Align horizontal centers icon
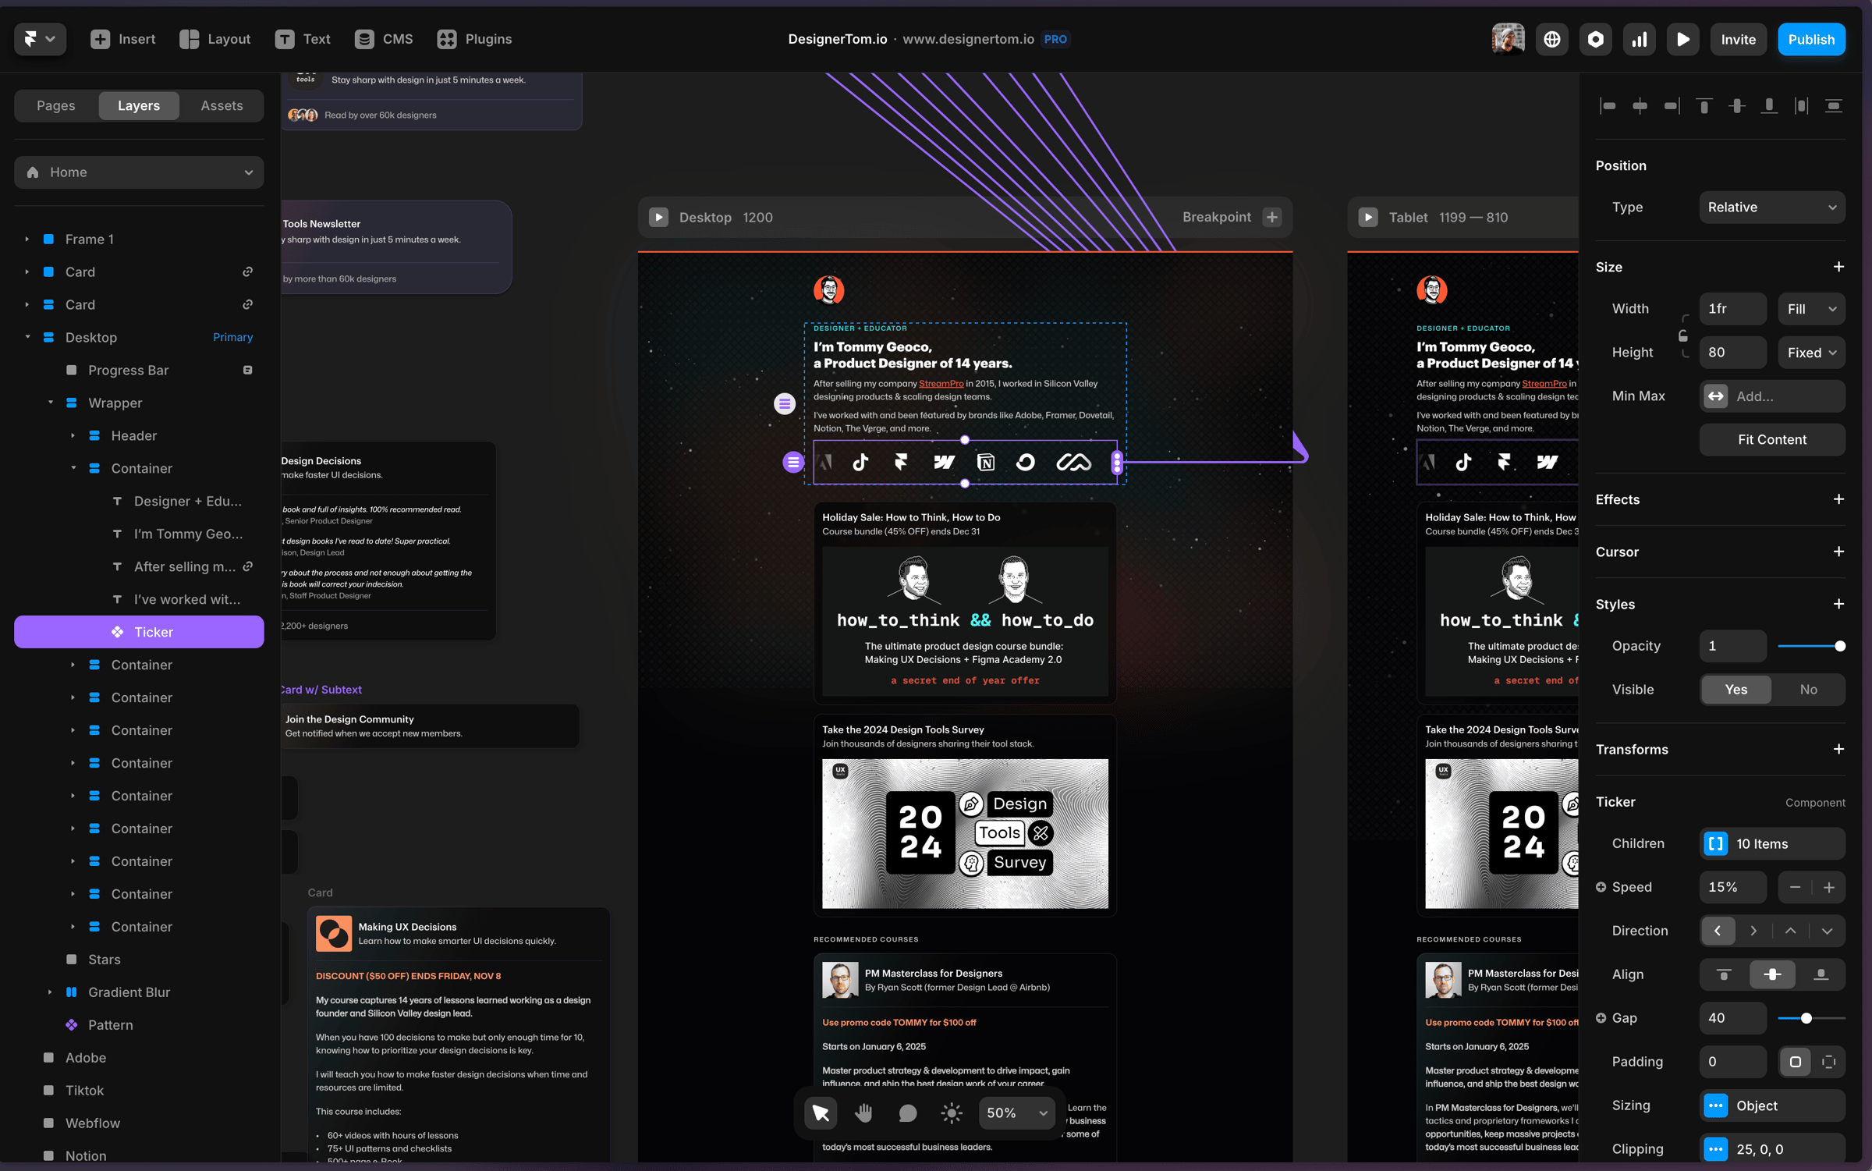 1640,105
